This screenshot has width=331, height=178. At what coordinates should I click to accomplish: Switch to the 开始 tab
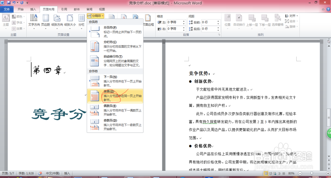coord(21,9)
